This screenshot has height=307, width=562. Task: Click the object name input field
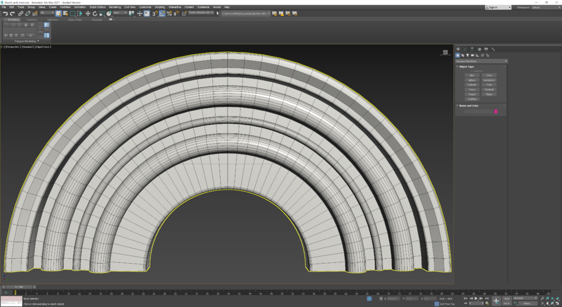coord(479,111)
